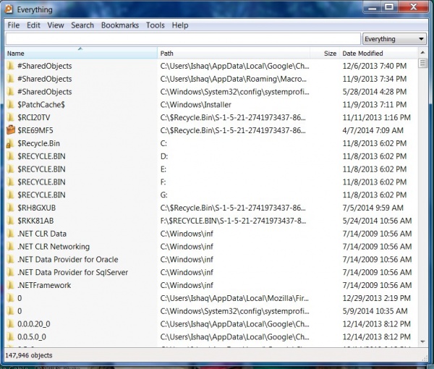The image size is (434, 369).
Task: Click folder icon of $PatchCache$ row
Action: click(x=10, y=105)
